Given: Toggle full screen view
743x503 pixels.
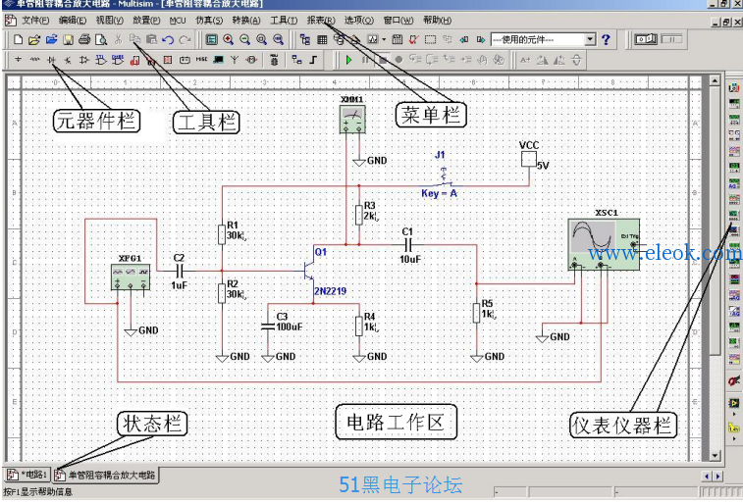Looking at the screenshot, I should coord(211,40).
